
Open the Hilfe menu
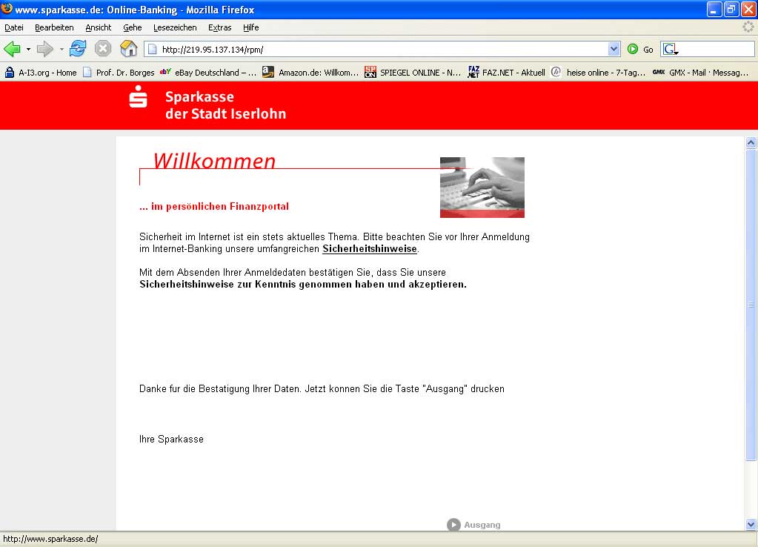pyautogui.click(x=251, y=27)
